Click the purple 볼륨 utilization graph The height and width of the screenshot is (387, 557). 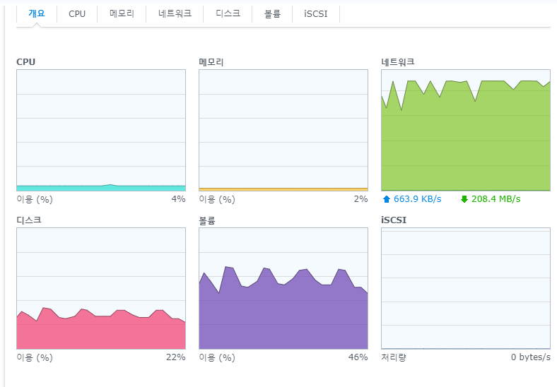(x=283, y=288)
